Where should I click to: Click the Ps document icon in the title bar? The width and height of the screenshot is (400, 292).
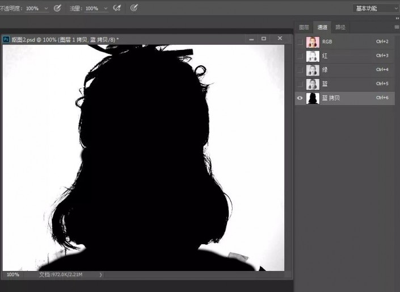click(6, 39)
